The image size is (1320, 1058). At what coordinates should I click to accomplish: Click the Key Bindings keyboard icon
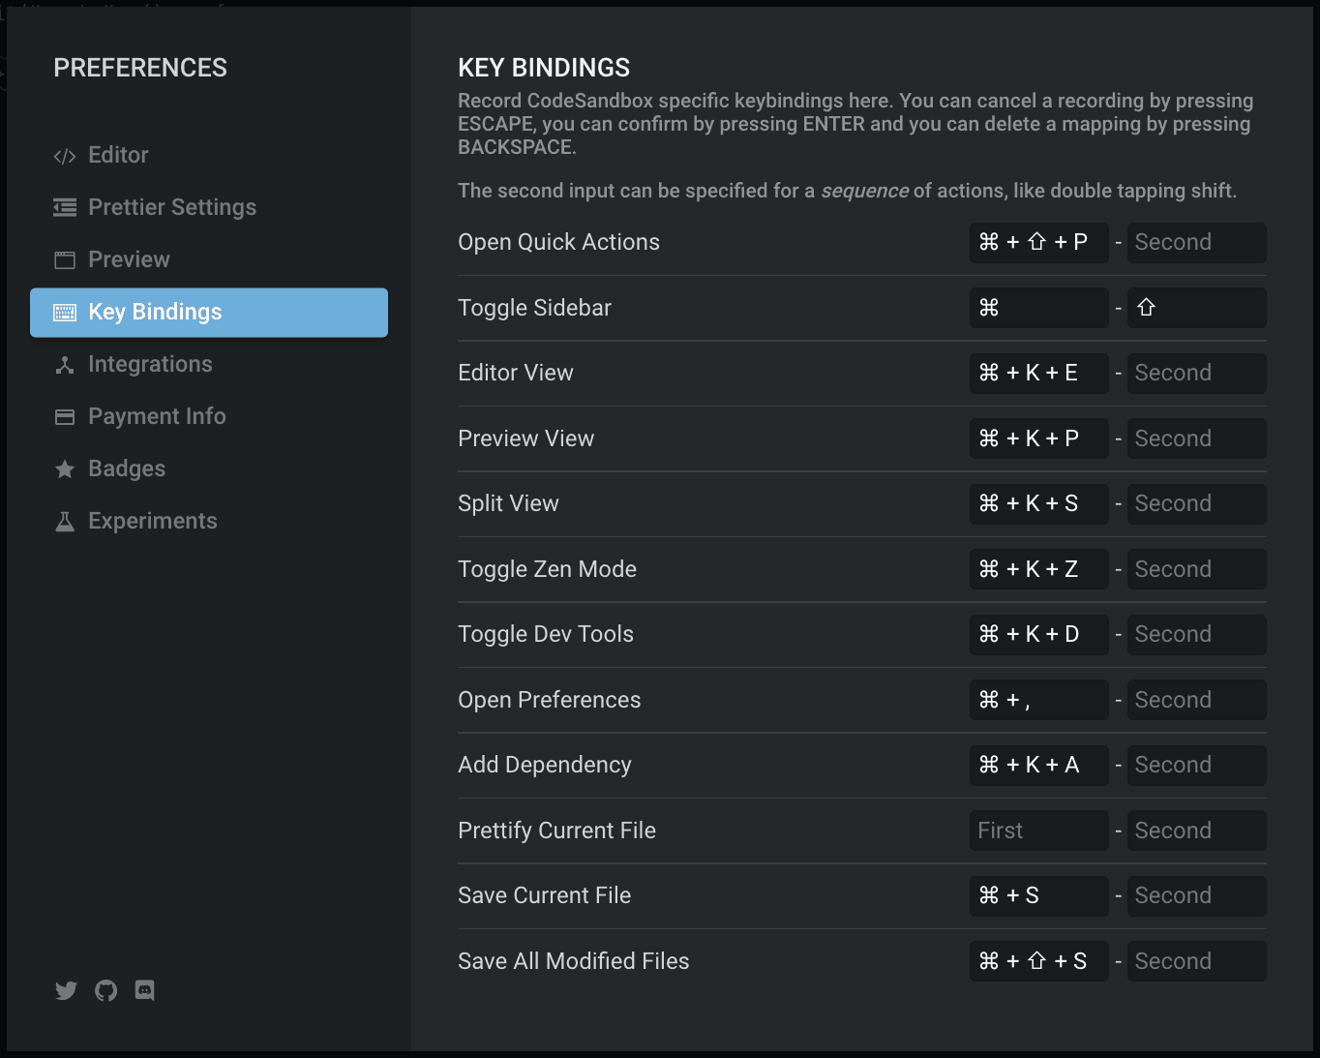point(65,312)
